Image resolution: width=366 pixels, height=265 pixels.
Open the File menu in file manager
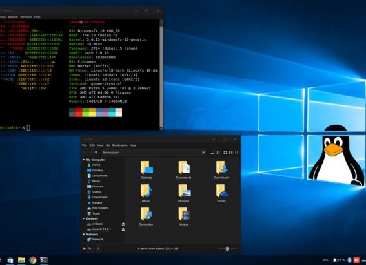tap(85, 145)
